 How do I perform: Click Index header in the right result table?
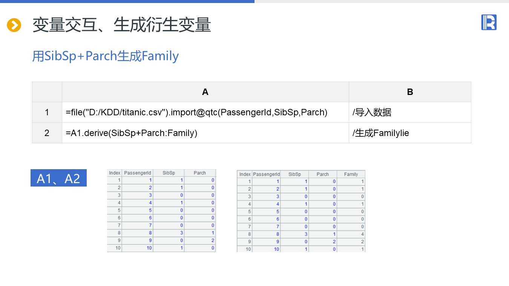(x=245, y=174)
